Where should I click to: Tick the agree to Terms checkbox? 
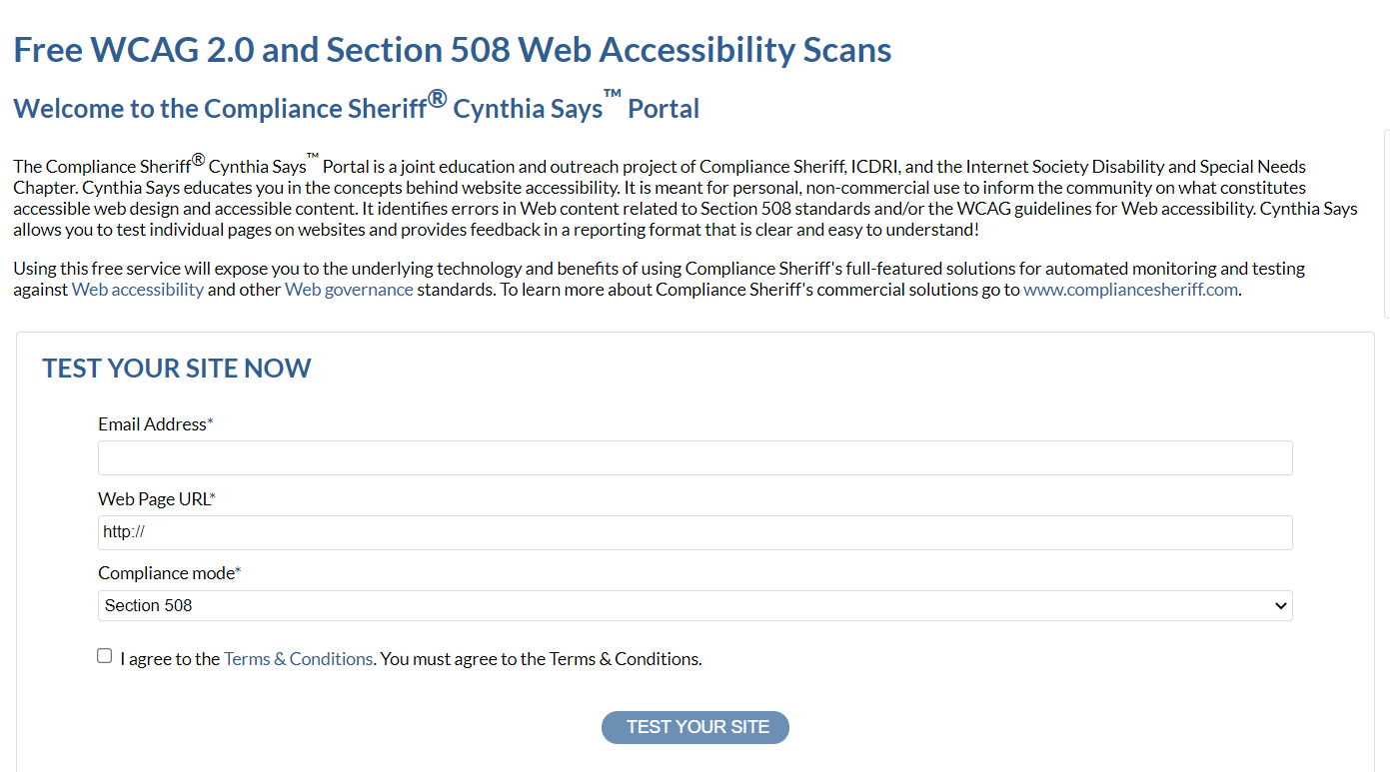coord(105,656)
